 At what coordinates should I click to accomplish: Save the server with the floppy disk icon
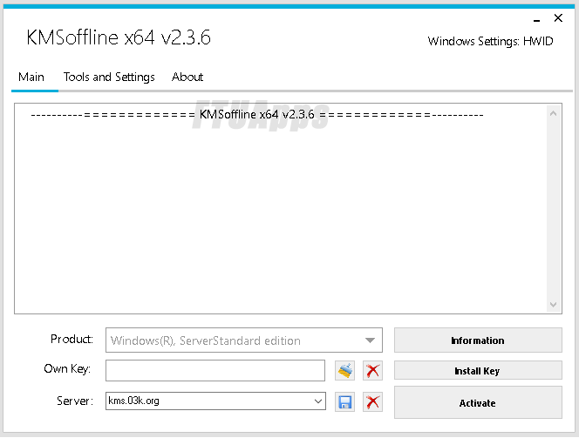344,402
